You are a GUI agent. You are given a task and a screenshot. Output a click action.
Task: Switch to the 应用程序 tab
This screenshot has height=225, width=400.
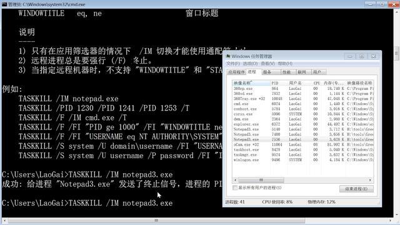pos(236,72)
